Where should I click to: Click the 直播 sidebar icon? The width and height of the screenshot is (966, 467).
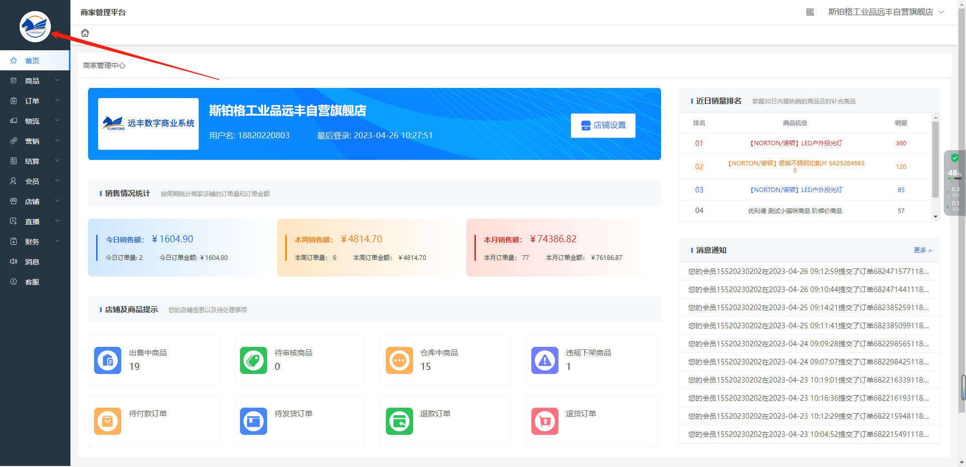coord(14,222)
